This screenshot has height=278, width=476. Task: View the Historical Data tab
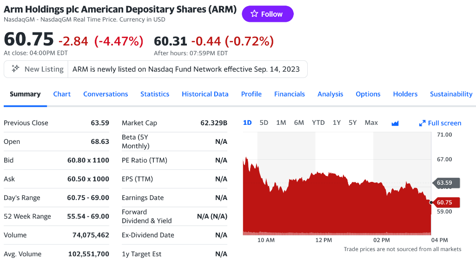click(x=205, y=94)
